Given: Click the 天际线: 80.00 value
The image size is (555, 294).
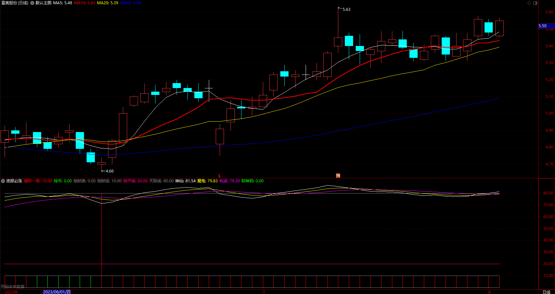Looking at the screenshot, I should [161, 181].
